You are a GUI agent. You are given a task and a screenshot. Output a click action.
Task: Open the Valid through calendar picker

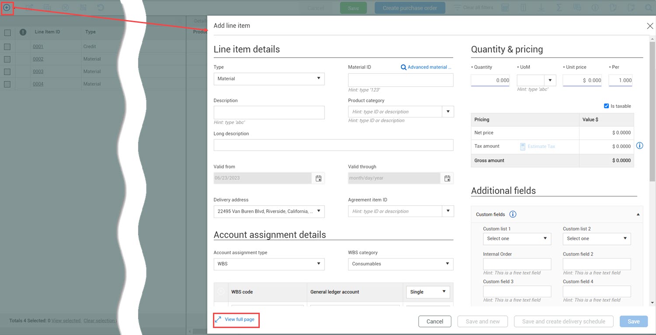click(447, 178)
